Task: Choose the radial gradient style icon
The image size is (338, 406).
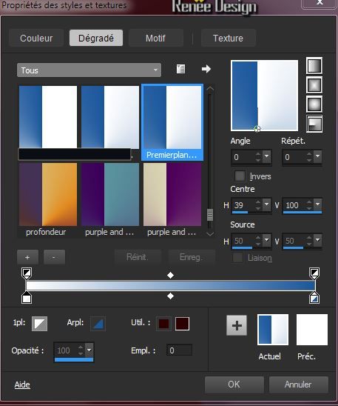Action: point(314,124)
